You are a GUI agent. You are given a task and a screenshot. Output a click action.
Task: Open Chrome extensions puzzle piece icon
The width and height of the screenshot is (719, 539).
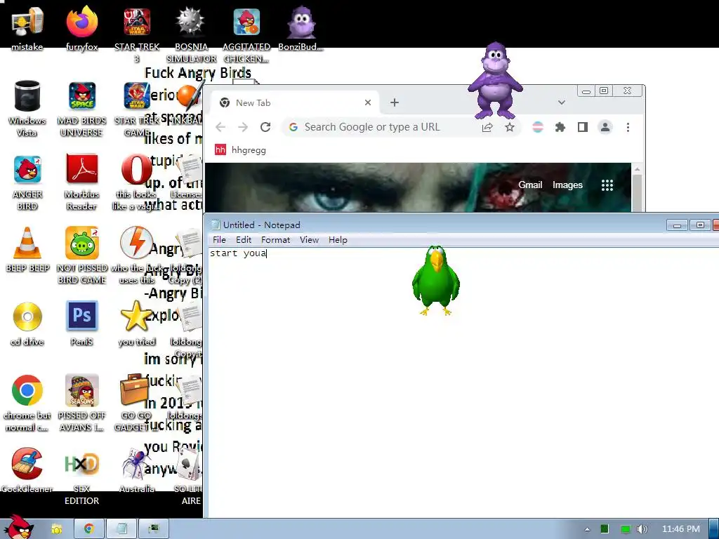tap(560, 127)
